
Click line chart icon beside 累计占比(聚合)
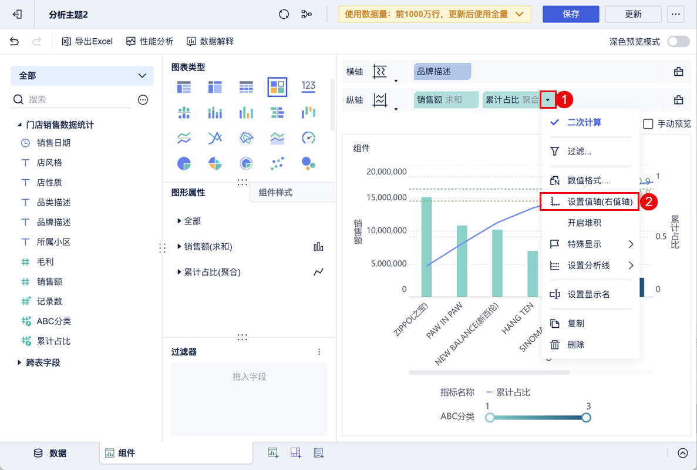coord(318,271)
